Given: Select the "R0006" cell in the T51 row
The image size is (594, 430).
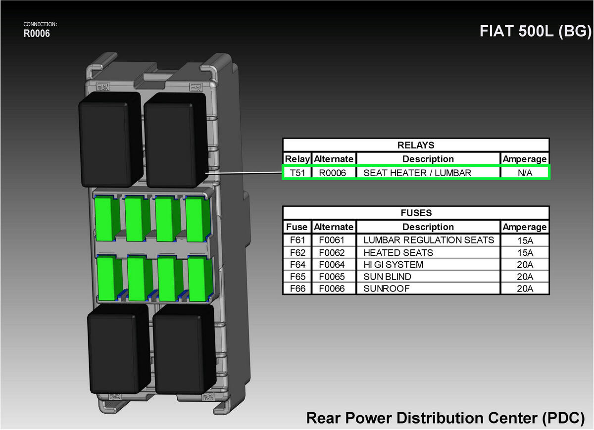Looking at the screenshot, I should pos(334,173).
